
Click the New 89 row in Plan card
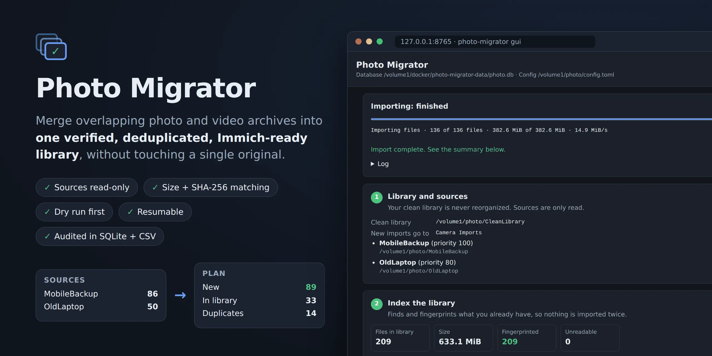259,287
